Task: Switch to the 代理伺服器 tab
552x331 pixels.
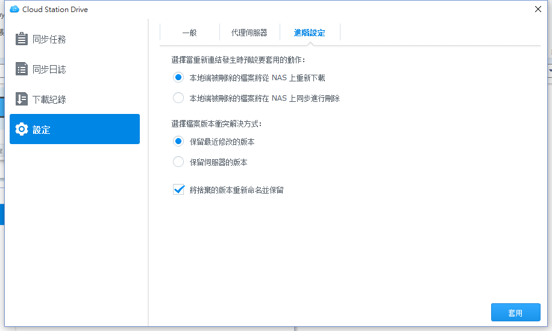Action: click(x=249, y=33)
